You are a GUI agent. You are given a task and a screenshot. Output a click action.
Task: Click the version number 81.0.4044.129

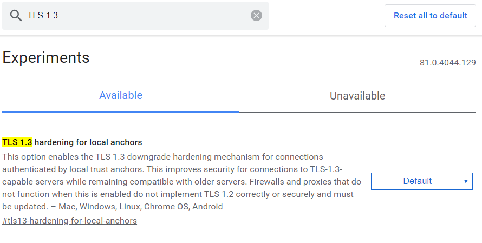tap(447, 63)
